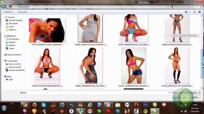Open the Downloads folder in the sidebar
204x114 pixels.
tap(13, 23)
